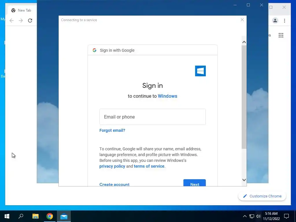This screenshot has width=296, height=222.
Task: Open the Create account link
Action: (x=114, y=184)
